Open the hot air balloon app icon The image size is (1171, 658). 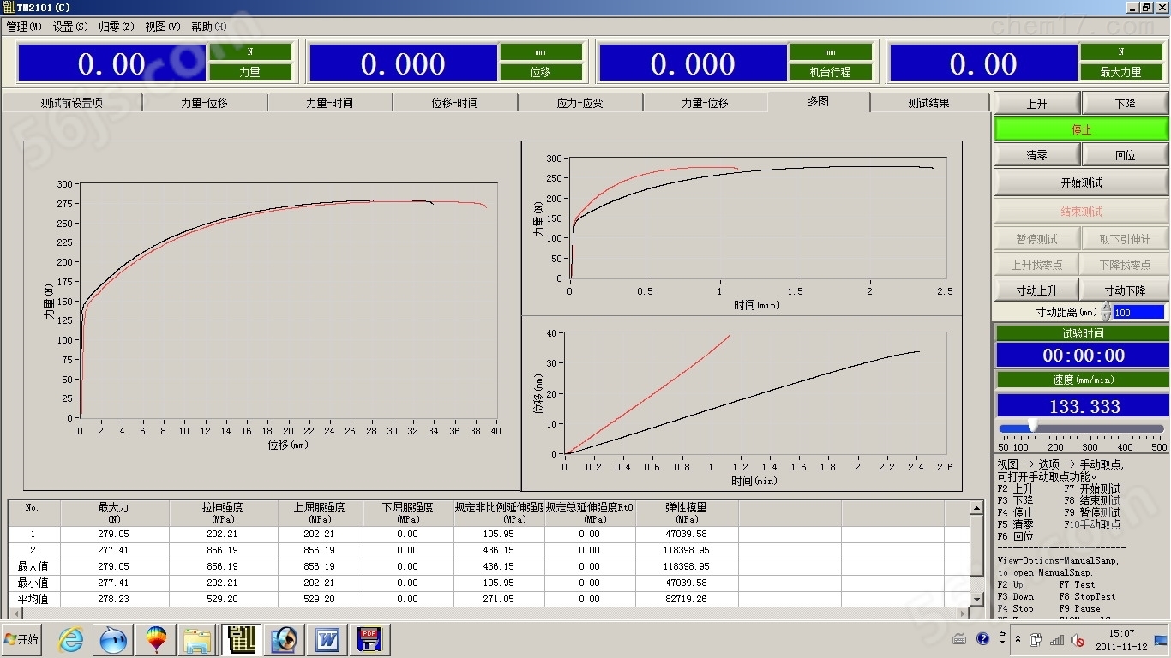156,639
